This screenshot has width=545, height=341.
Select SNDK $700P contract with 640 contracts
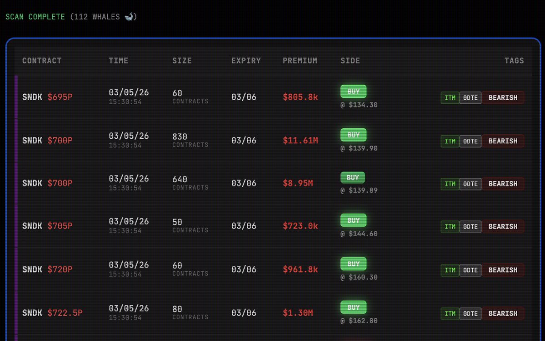click(x=47, y=183)
